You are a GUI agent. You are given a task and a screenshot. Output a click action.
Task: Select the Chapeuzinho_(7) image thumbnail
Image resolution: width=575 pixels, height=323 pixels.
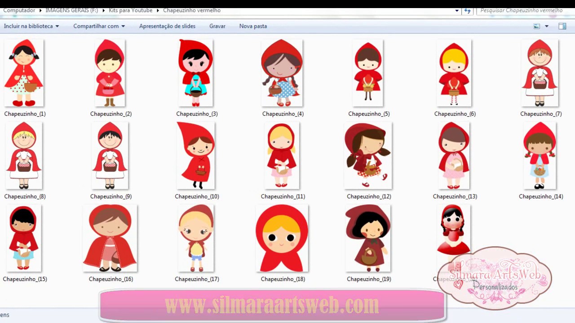[540, 73]
